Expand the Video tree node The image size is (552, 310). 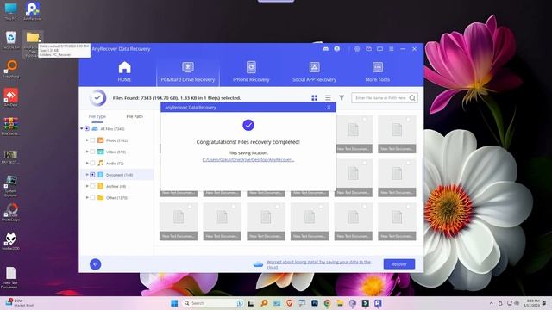pyautogui.click(x=87, y=152)
